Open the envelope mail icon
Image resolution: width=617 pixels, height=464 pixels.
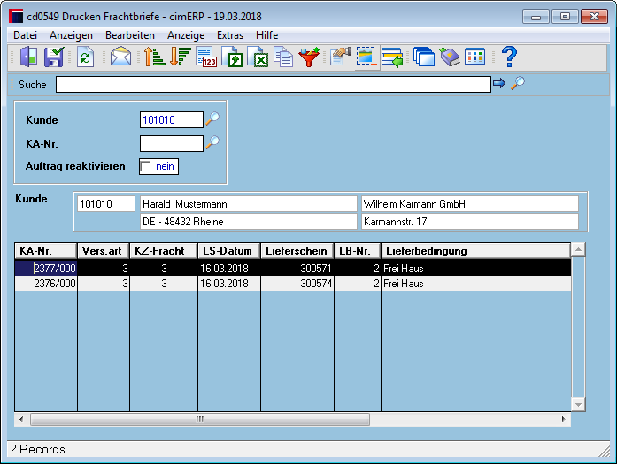coord(120,57)
